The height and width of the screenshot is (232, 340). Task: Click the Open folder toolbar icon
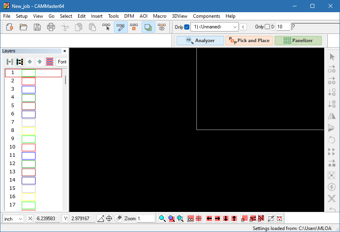[x=23, y=27]
